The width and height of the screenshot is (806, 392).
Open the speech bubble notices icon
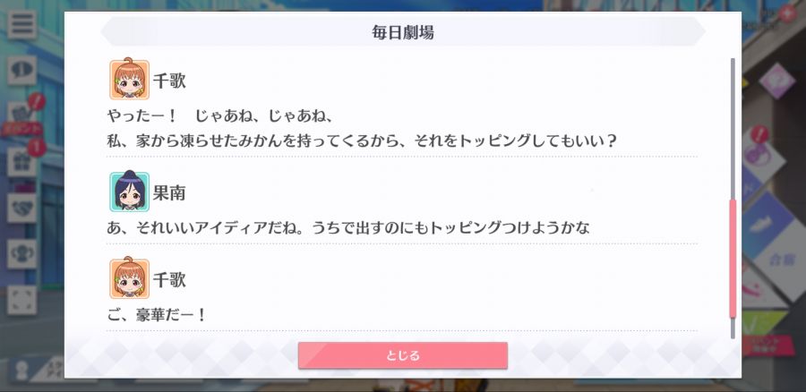coord(21,70)
